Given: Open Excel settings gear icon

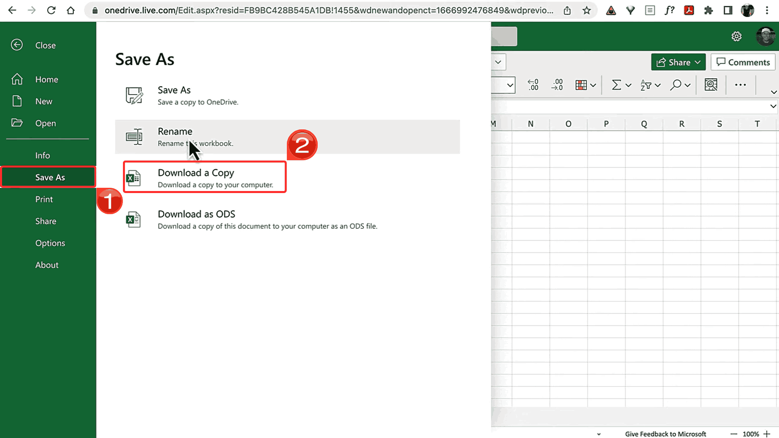Looking at the screenshot, I should (x=736, y=36).
